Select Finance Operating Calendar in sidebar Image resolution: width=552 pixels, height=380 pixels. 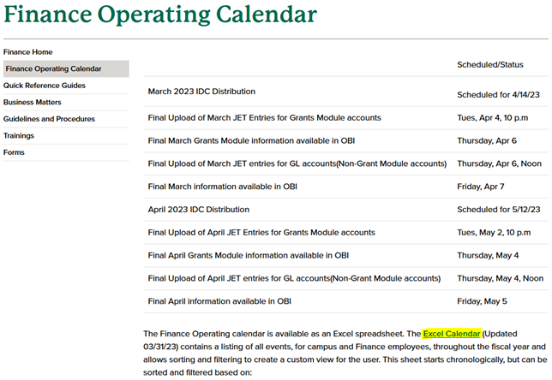coord(53,69)
